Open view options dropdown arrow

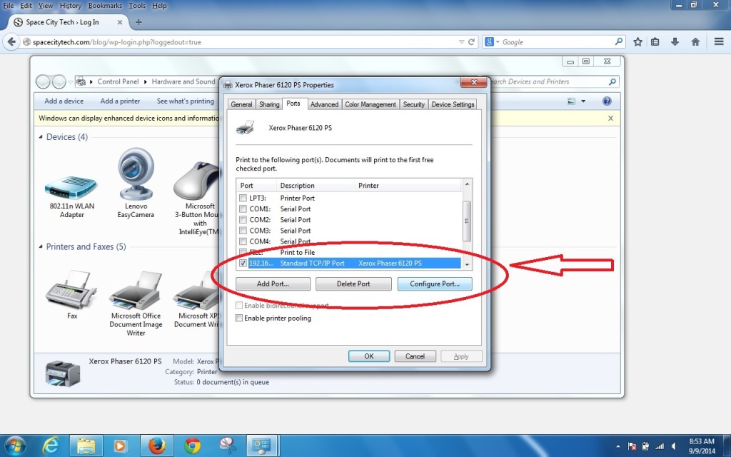(x=583, y=101)
